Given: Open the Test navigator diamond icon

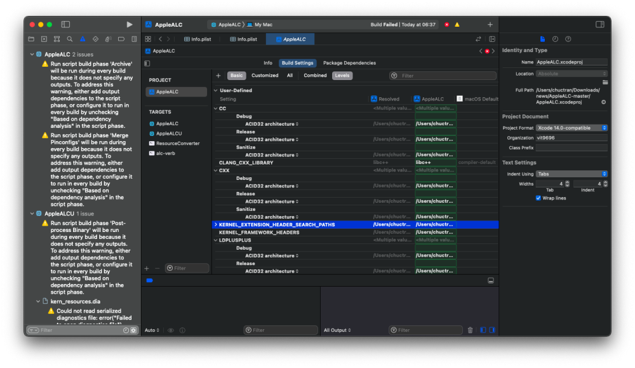Looking at the screenshot, I should 96,39.
